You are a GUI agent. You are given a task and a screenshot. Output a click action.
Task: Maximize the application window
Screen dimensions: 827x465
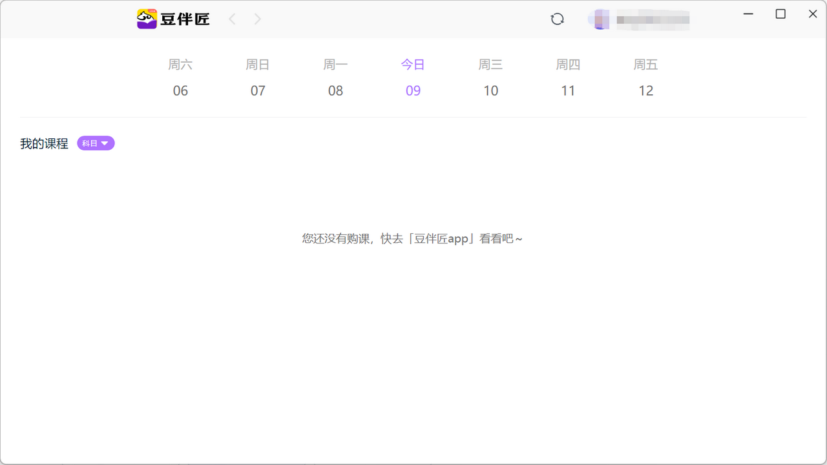coord(780,14)
